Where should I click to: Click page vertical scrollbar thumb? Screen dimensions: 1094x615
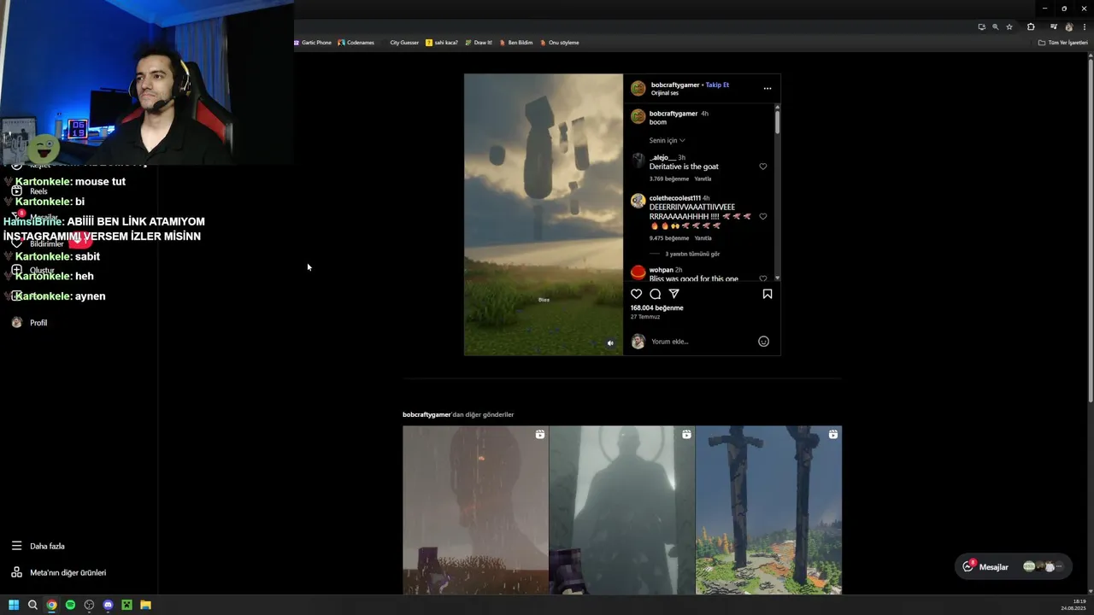pos(1091,229)
